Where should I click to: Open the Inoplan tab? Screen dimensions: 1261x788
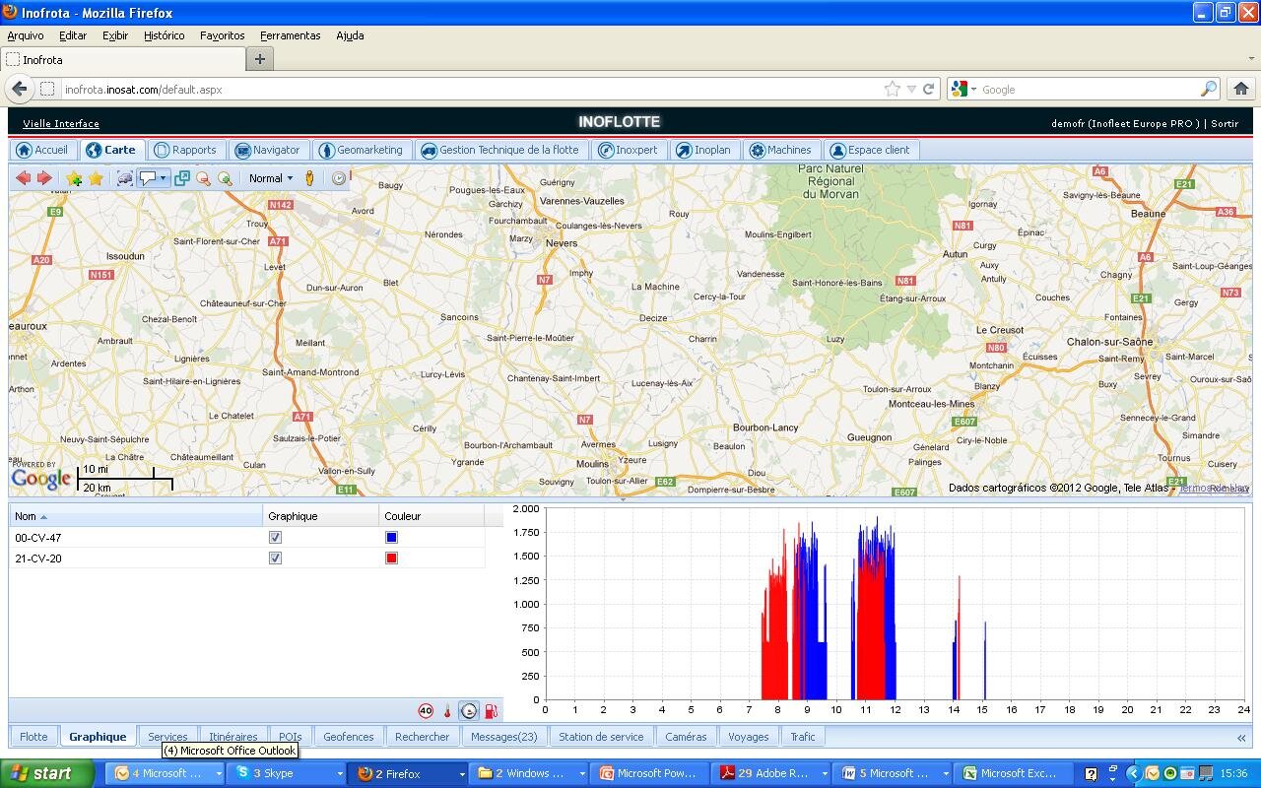(704, 150)
